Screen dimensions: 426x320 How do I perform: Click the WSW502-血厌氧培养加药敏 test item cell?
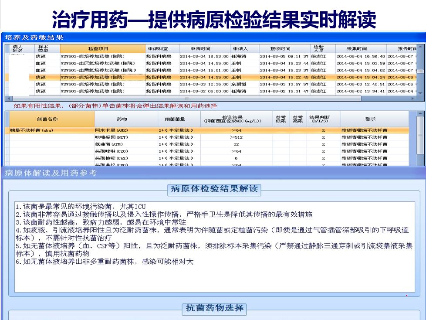tap(102, 63)
